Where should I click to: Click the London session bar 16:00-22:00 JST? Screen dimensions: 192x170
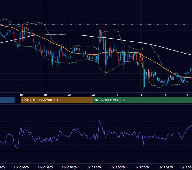point(57,100)
